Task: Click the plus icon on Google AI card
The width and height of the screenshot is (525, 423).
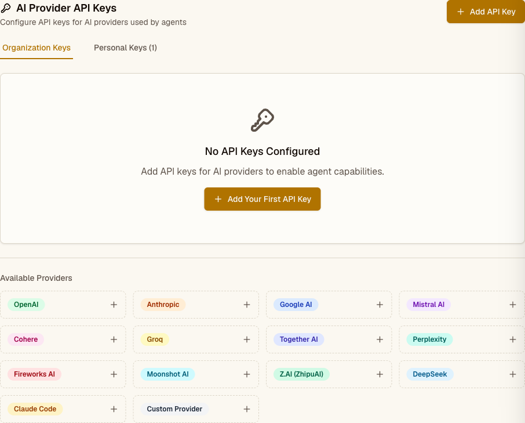Action: pos(380,305)
